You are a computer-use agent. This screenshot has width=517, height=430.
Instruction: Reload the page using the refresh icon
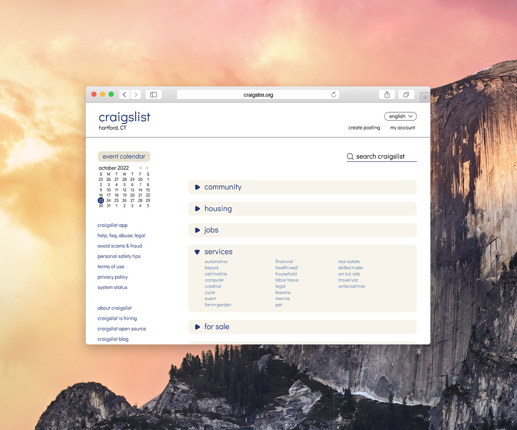[x=333, y=95]
